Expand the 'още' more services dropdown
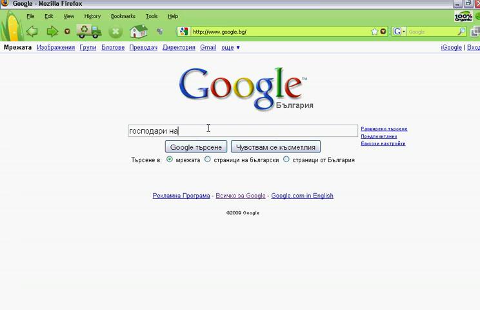 click(230, 47)
